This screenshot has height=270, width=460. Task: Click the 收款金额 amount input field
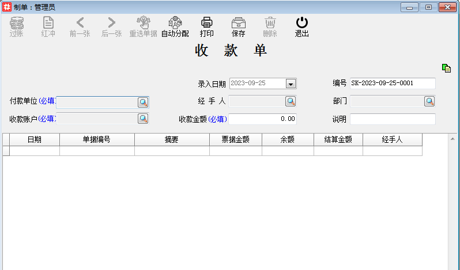262,119
